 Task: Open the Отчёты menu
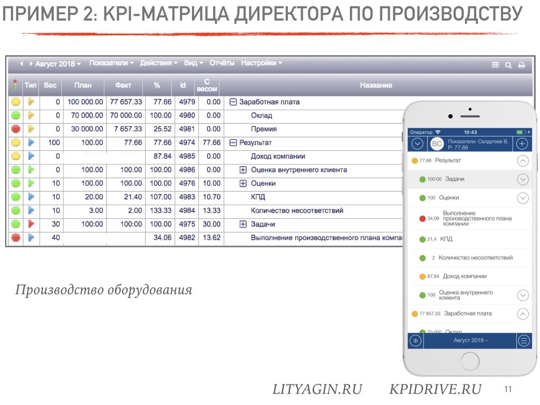click(222, 63)
